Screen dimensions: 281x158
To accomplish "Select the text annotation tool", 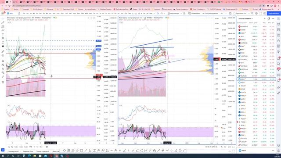I will (3, 34).
